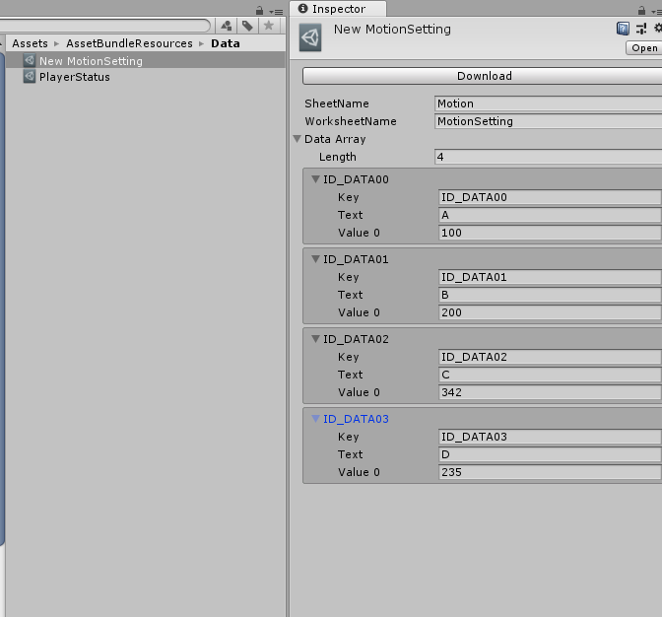
Task: Click the Text field containing C
Action: point(550,375)
